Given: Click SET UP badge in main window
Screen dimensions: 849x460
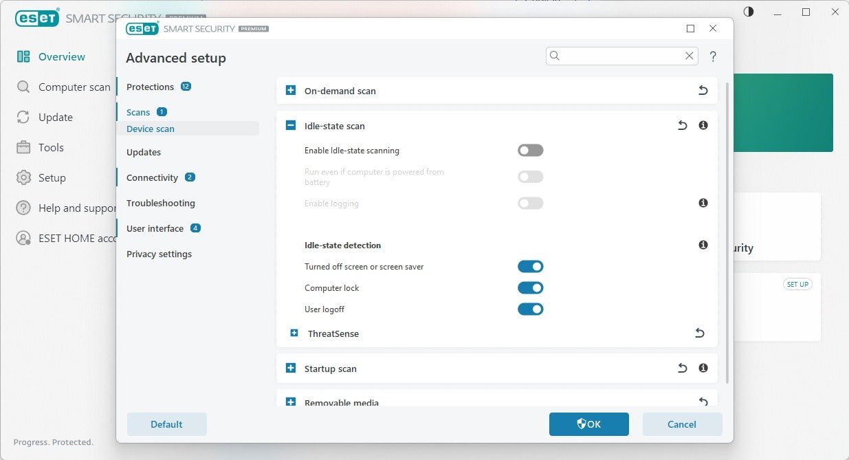Looking at the screenshot, I should [797, 284].
